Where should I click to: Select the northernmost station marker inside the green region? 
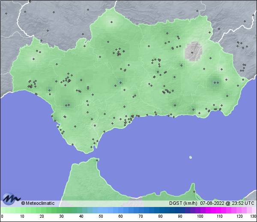[x=111, y=22]
